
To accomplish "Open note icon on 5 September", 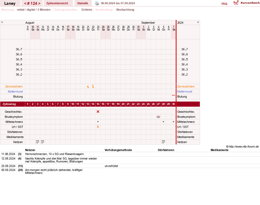I will tap(163, 142).
